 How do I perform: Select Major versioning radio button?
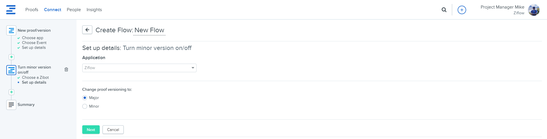pos(85,98)
